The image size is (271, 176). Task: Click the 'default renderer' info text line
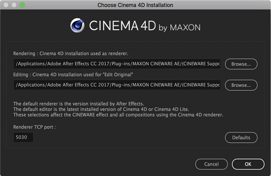79,104
